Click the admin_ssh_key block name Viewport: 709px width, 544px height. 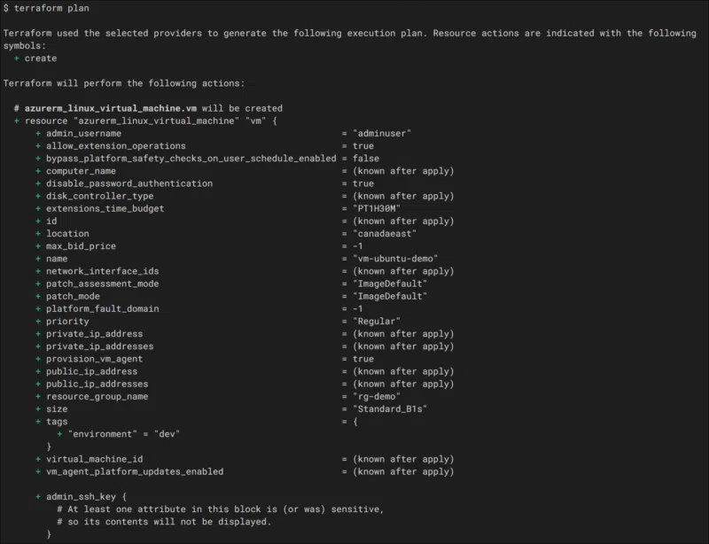[x=83, y=497]
